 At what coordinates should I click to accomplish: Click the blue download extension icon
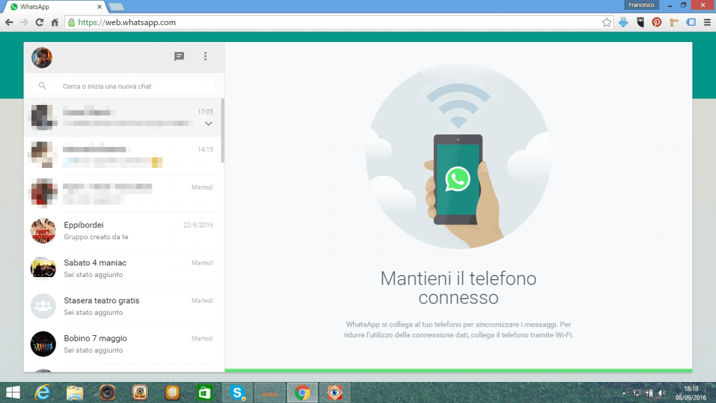pyautogui.click(x=622, y=22)
